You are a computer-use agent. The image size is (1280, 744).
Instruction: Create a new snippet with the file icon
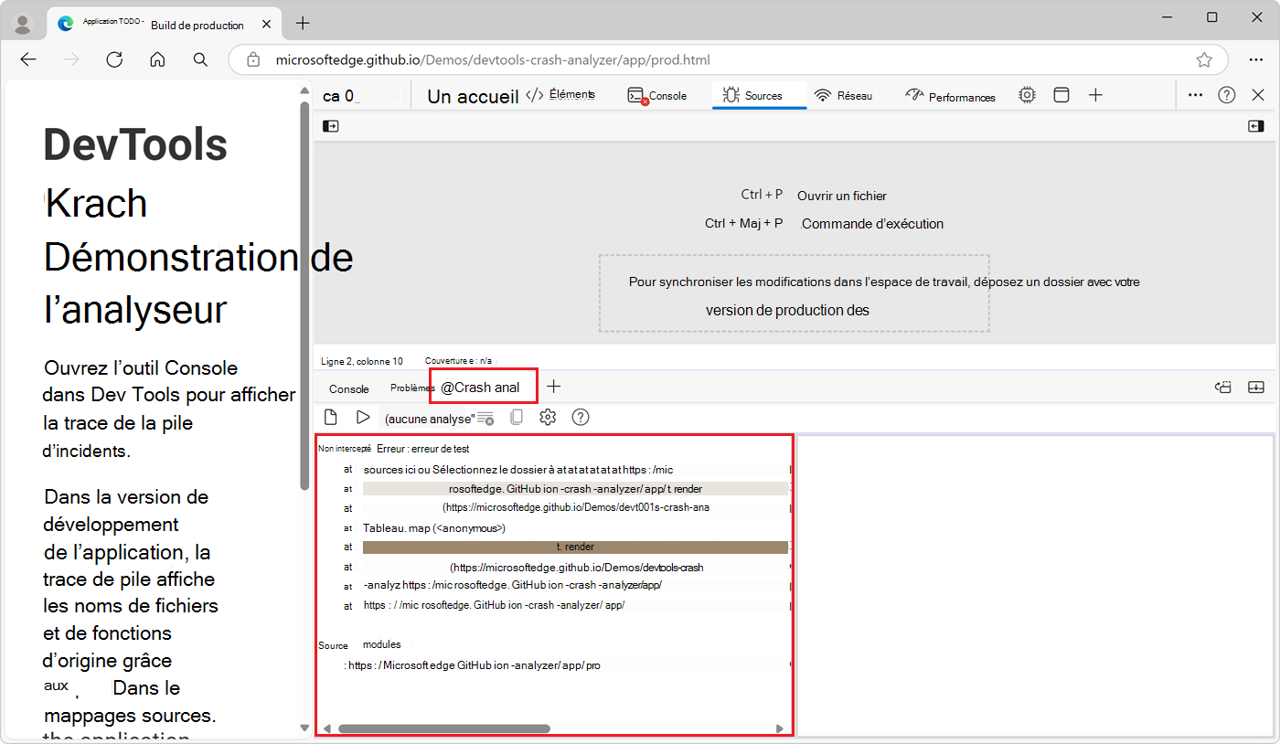tap(330, 417)
